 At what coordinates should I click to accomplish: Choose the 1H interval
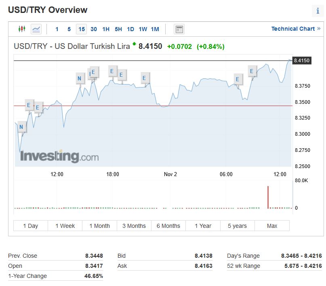click(106, 29)
